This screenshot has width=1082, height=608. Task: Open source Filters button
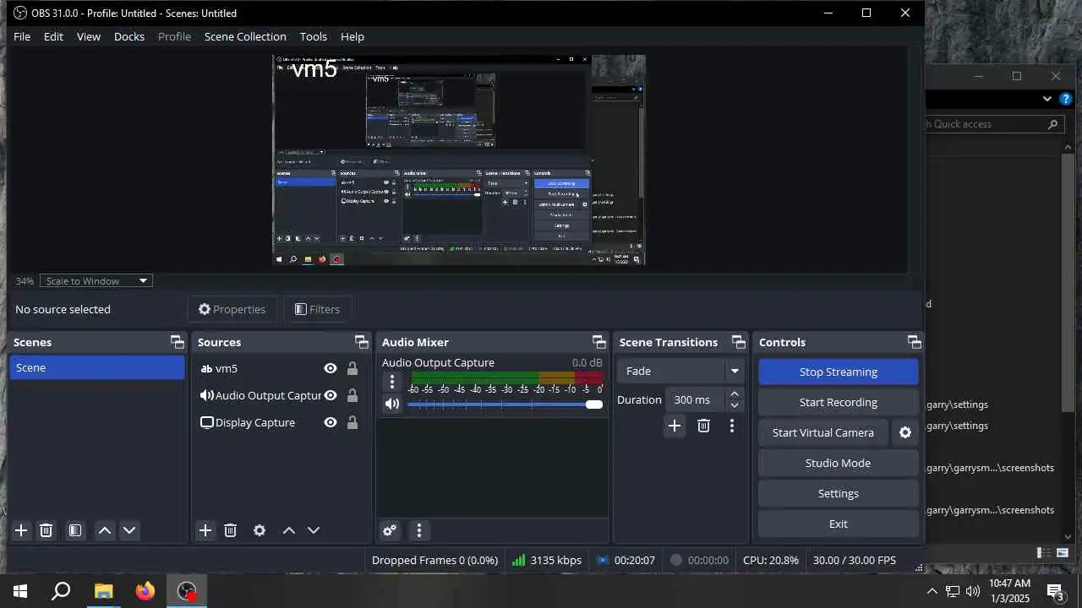coord(317,309)
